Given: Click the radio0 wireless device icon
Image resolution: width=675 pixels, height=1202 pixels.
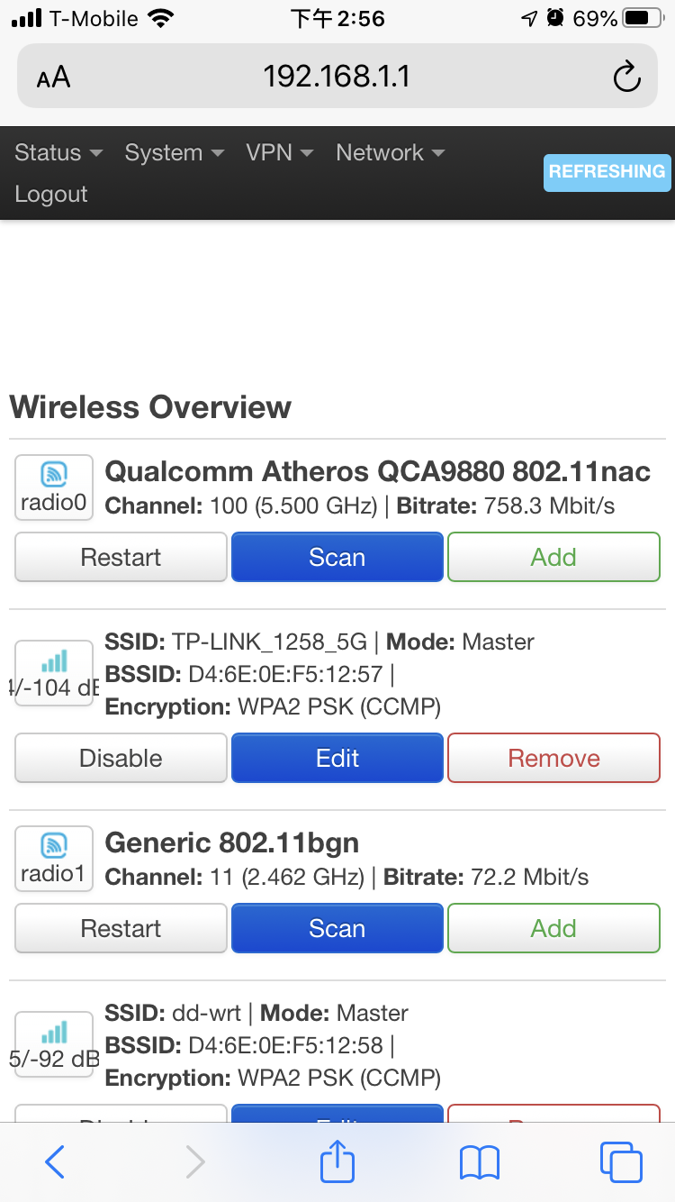Looking at the screenshot, I should click(x=53, y=487).
